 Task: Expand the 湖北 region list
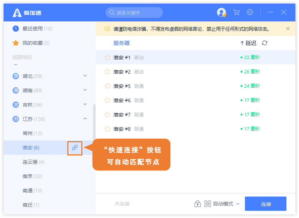coord(85,76)
